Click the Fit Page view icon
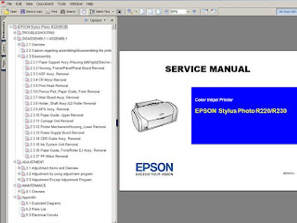The height and width of the screenshot is (223, 297). click(150, 12)
